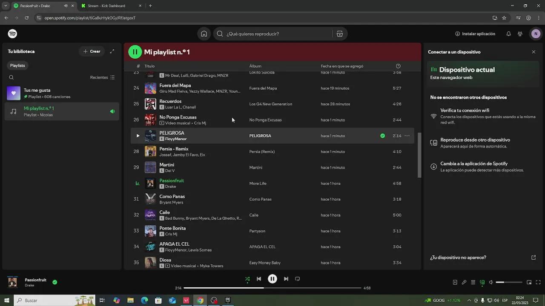Toggle repeat mode

[x=298, y=279]
